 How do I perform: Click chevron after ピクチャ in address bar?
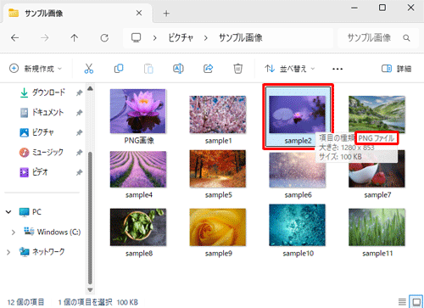tap(206, 38)
